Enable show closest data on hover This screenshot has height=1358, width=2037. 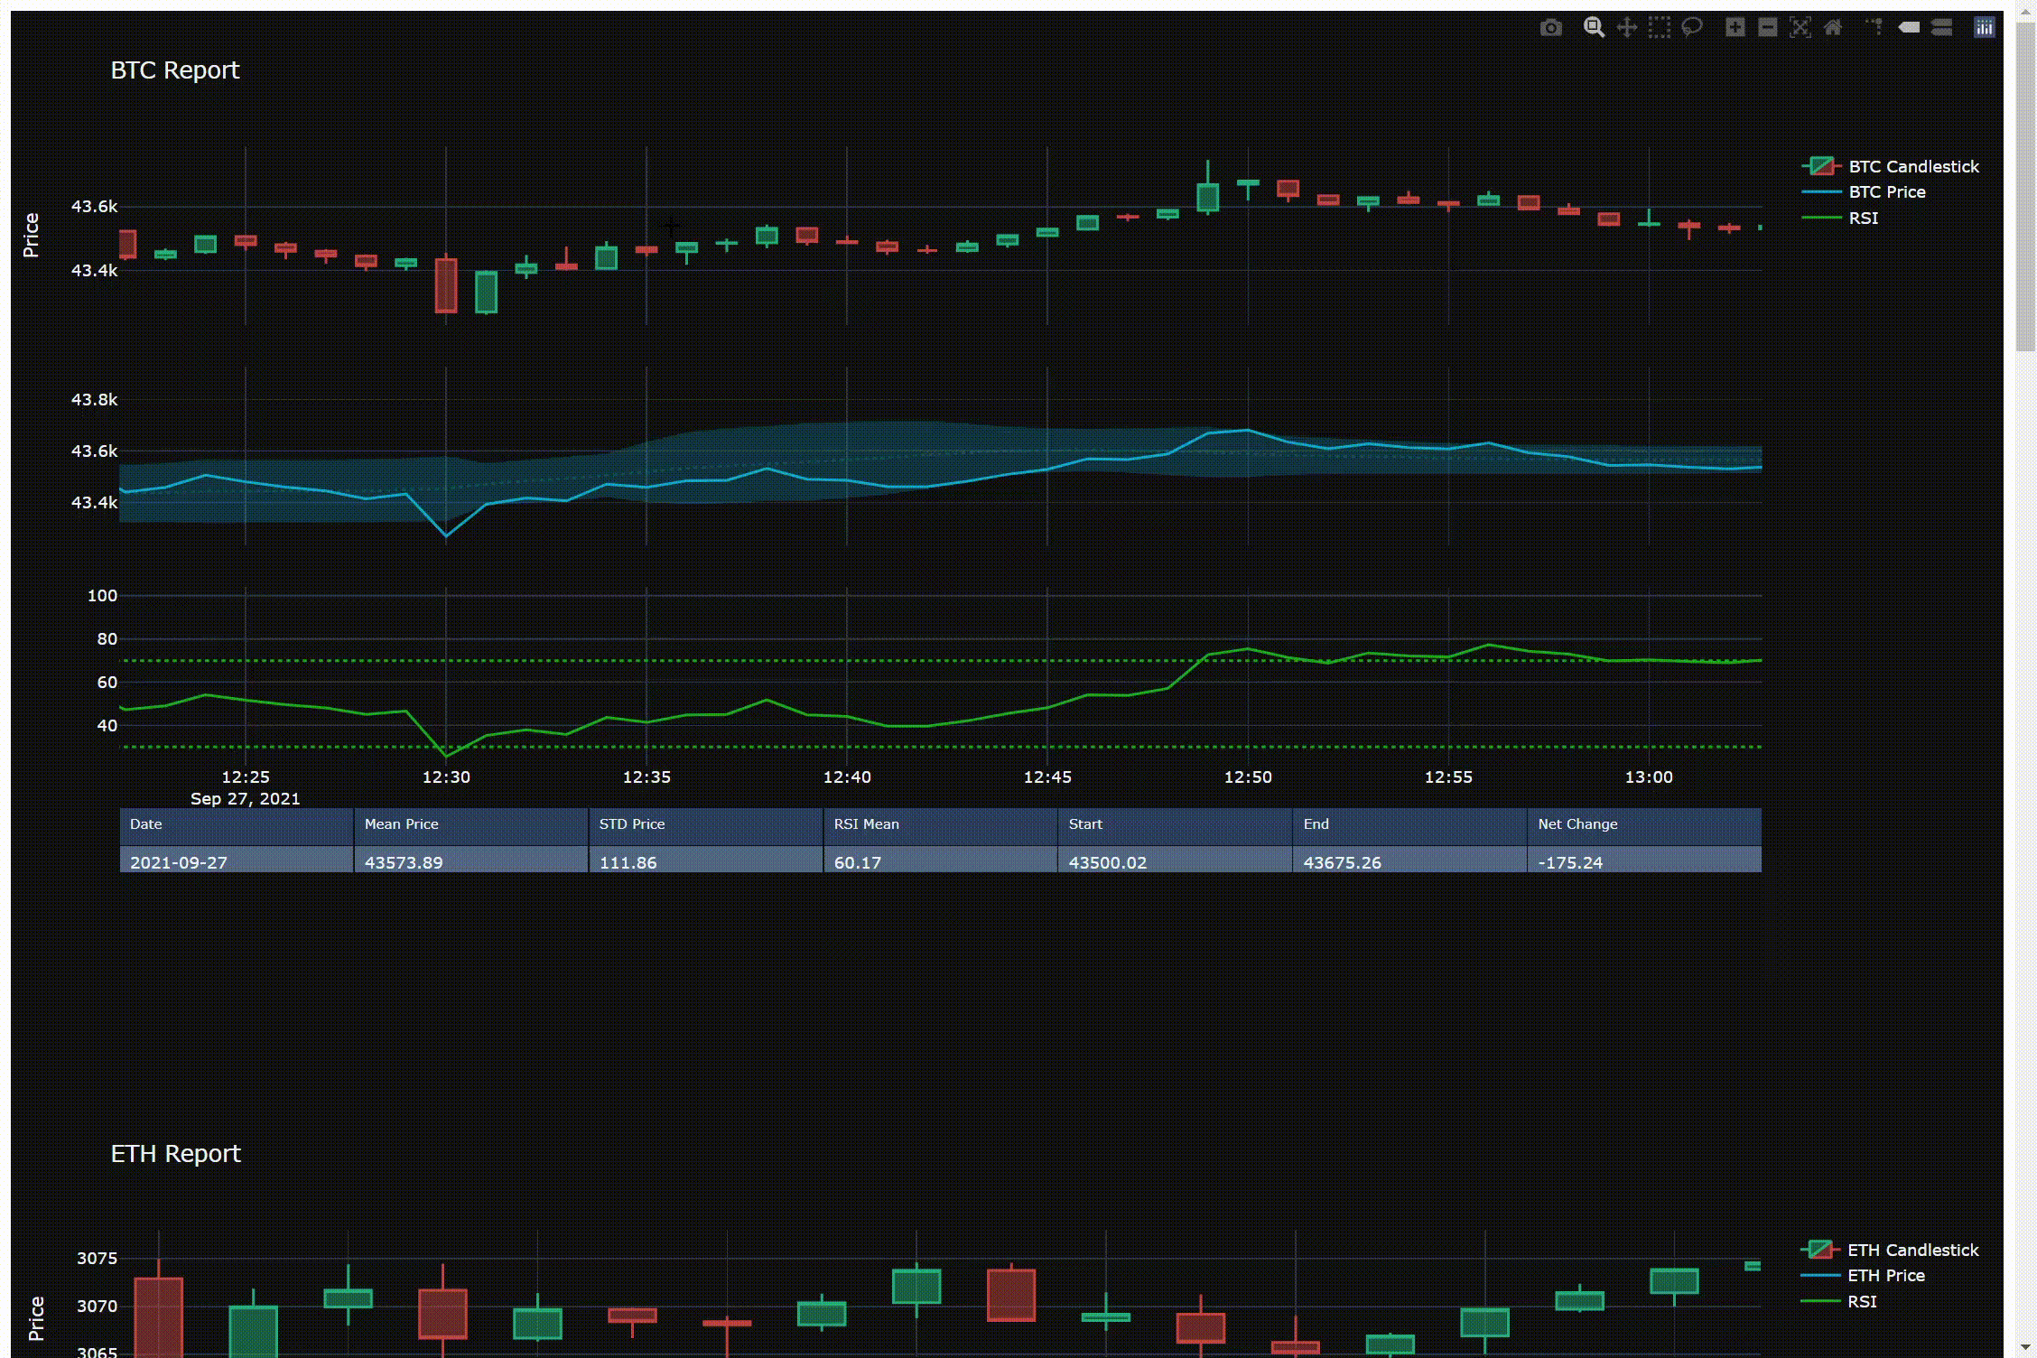point(1909,28)
